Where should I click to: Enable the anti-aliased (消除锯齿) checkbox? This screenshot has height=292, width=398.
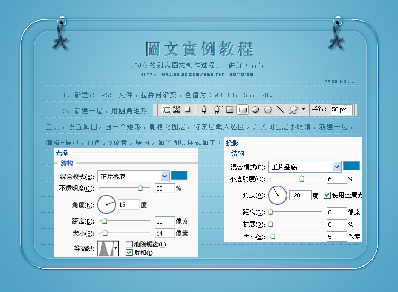tap(129, 244)
